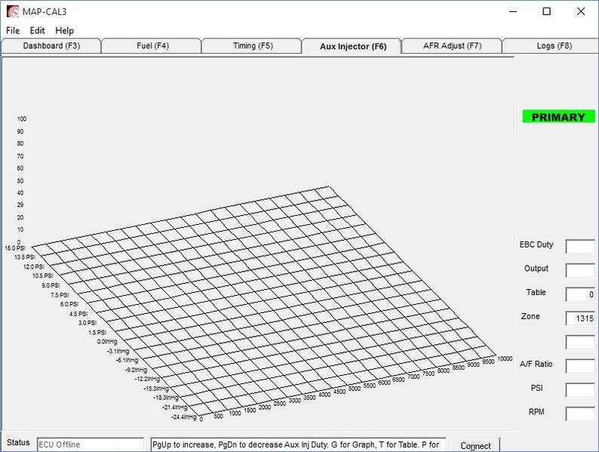
Task: Click the EBC Duty value field
Action: pos(580,247)
